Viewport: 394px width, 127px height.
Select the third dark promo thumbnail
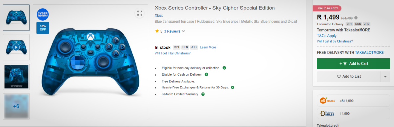(16, 77)
